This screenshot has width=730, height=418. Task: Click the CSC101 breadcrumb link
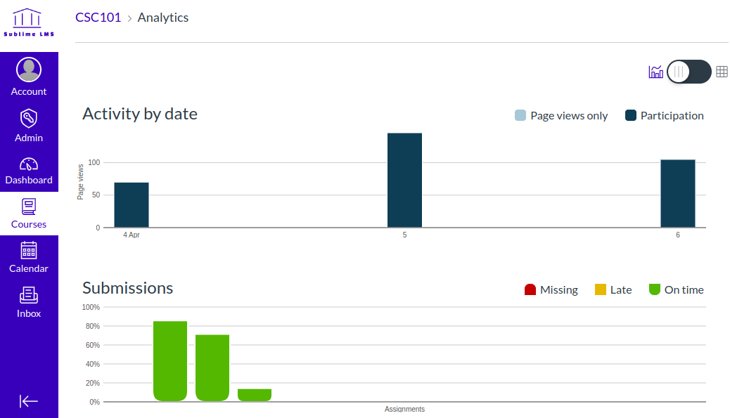(98, 18)
